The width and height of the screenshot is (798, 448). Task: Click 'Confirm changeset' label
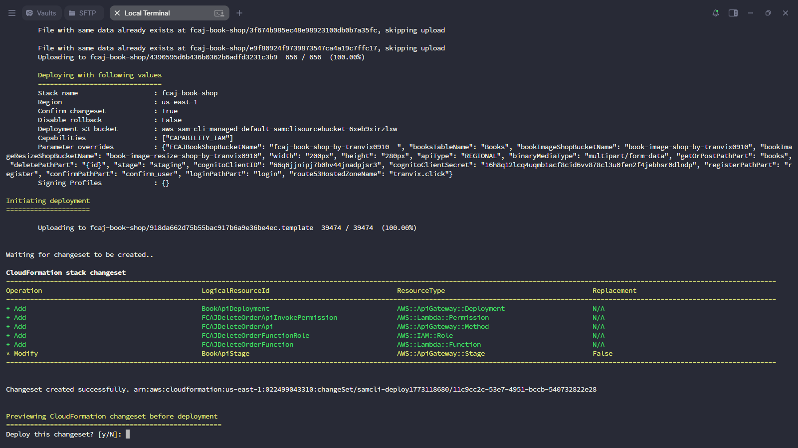click(72, 111)
